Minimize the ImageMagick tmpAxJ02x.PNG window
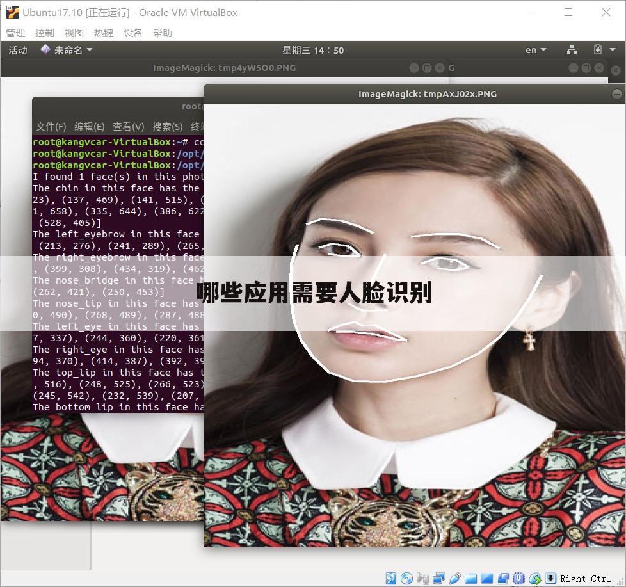Viewport: 626px width, 587px height. 617,94
